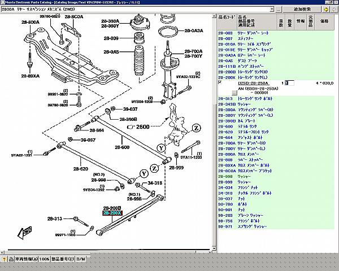Screen dimensions: 339x271
Task: Select part row 28-998 ワッシャー in green
Action: coord(276,177)
